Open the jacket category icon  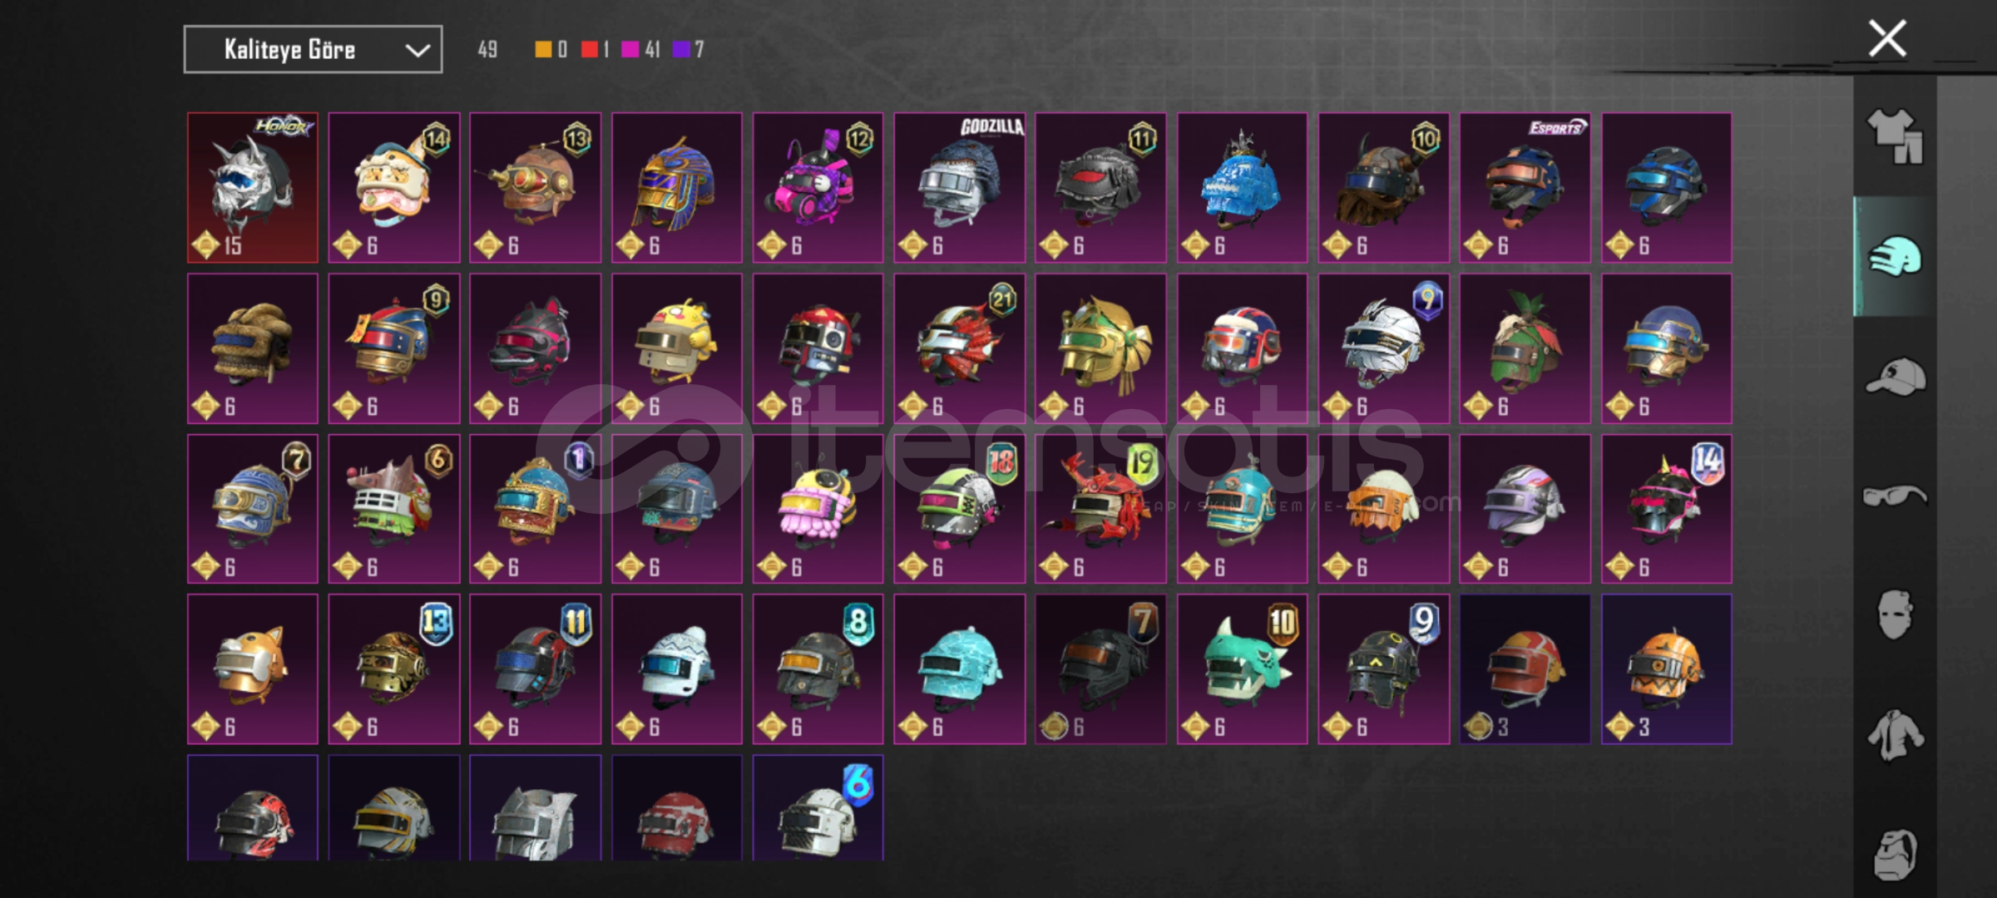pos(1896,735)
